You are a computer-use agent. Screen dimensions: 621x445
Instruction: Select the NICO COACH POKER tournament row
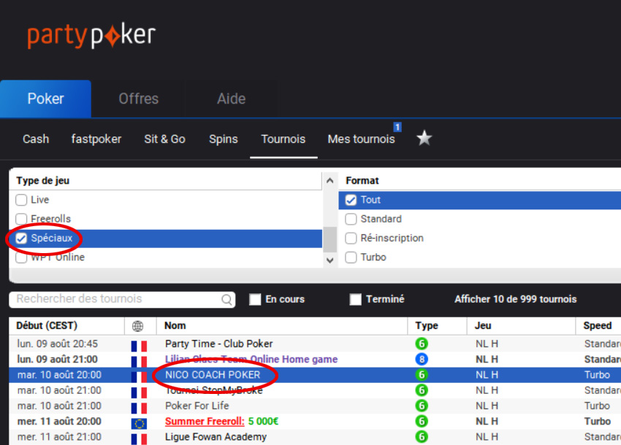(x=315, y=374)
